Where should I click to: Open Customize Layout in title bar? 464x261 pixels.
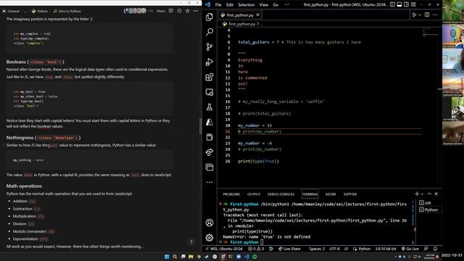[x=413, y=4]
